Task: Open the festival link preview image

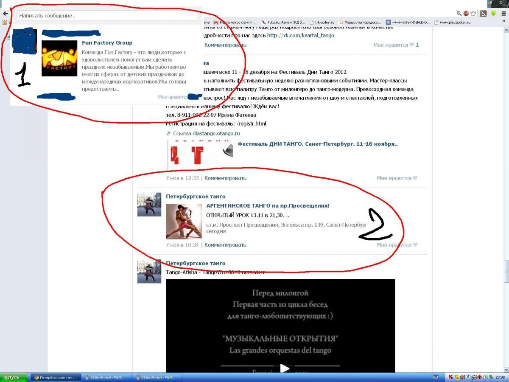Action: pos(200,154)
